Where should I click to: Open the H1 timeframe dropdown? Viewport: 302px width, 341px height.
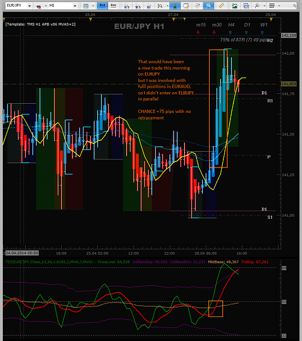pyautogui.click(x=75, y=5)
